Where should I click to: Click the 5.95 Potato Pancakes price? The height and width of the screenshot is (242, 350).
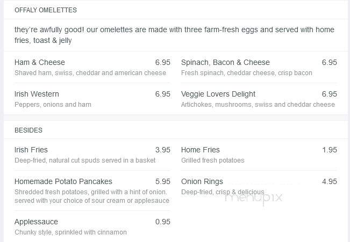pos(163,181)
